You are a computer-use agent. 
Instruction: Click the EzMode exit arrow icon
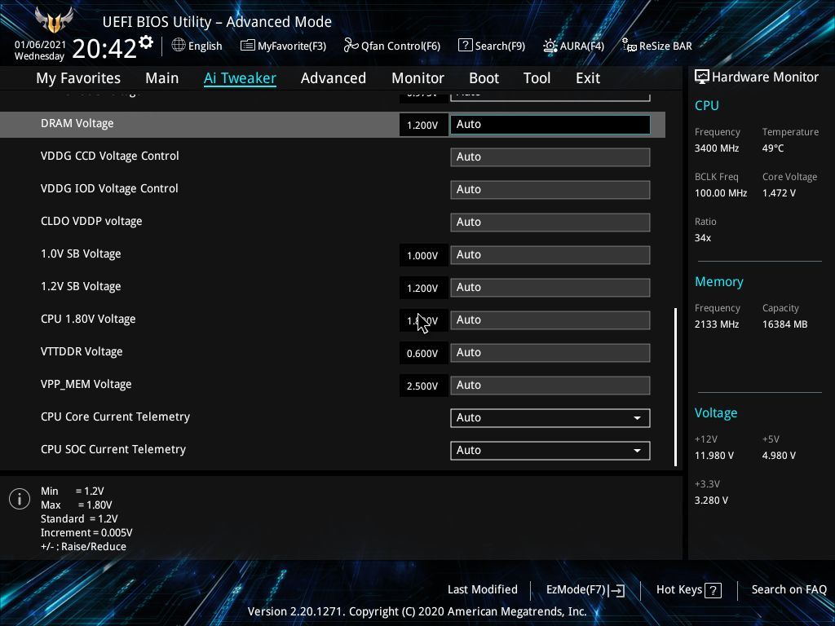[x=616, y=590]
